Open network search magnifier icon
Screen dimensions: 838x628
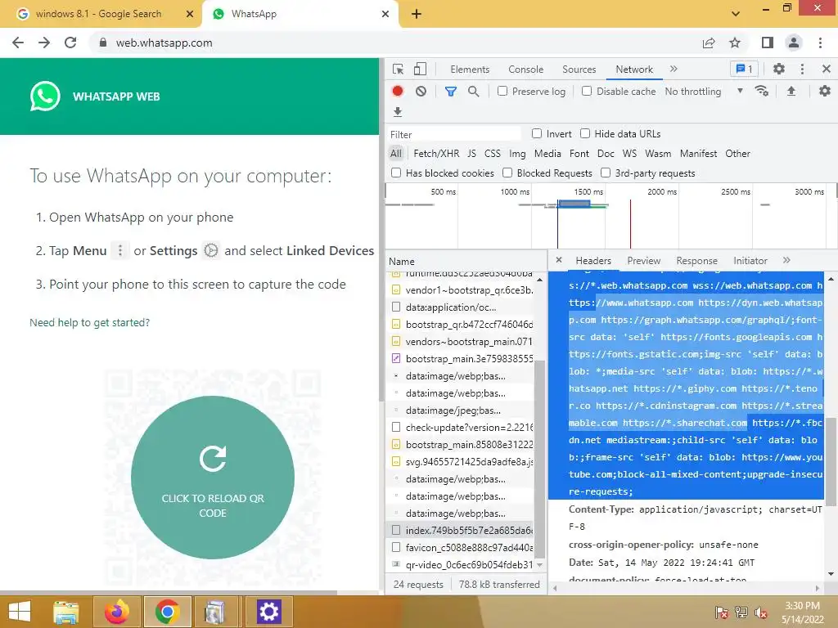tap(474, 92)
